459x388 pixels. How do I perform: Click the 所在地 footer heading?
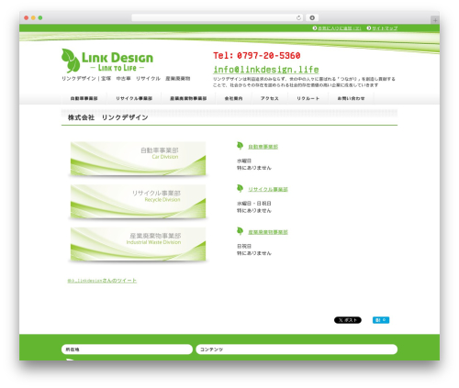tap(127, 349)
